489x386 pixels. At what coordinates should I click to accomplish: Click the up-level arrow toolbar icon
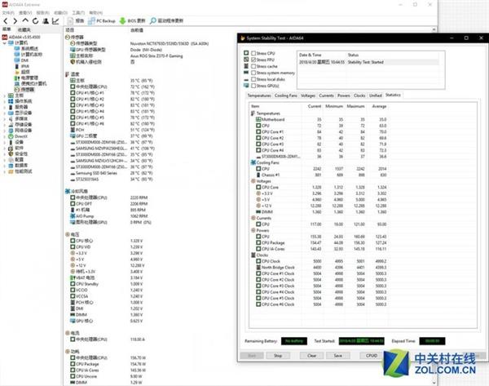(25, 21)
